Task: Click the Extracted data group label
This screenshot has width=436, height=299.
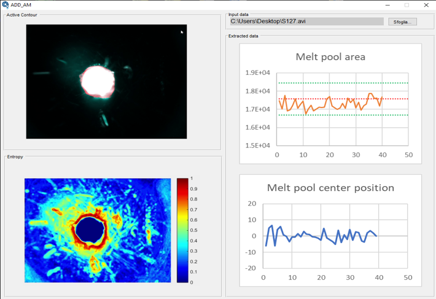Action: tap(243, 36)
